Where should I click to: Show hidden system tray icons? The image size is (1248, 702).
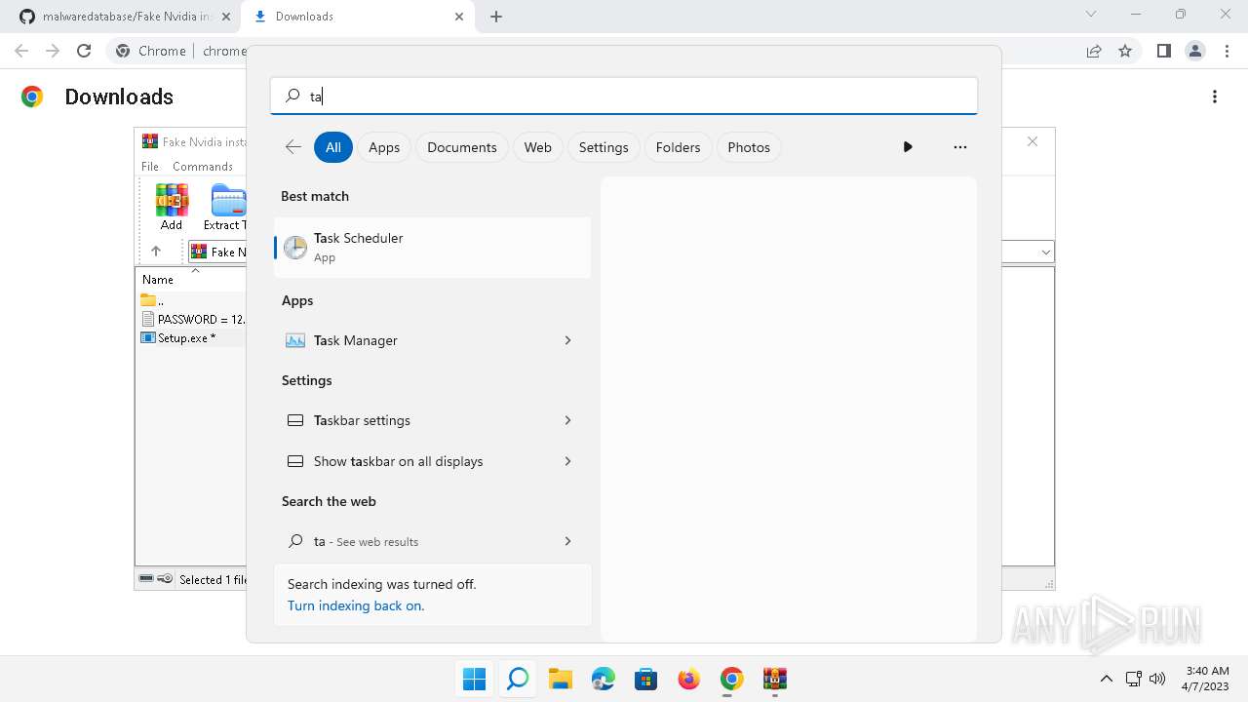[x=1106, y=679]
